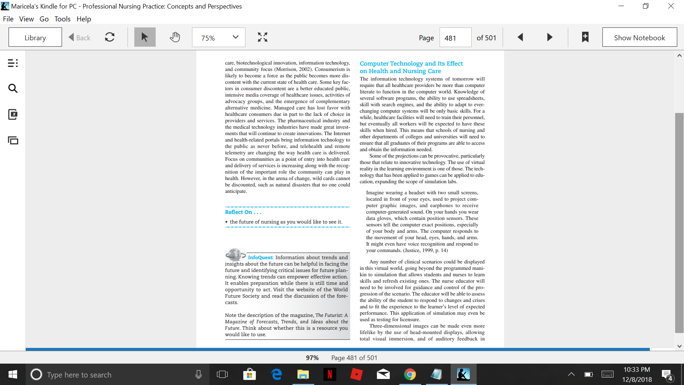Click the 97% progress text

pyautogui.click(x=312, y=358)
